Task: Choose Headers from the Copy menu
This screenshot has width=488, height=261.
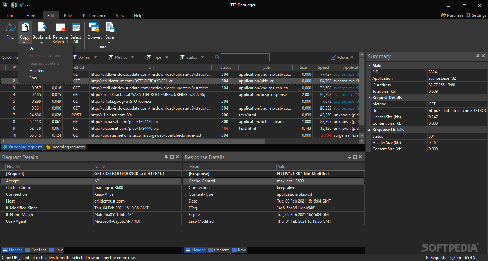Action: 36,71
